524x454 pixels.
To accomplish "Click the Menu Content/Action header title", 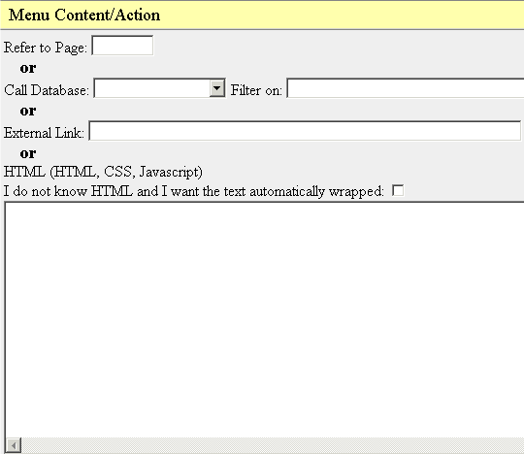I will pos(84,15).
